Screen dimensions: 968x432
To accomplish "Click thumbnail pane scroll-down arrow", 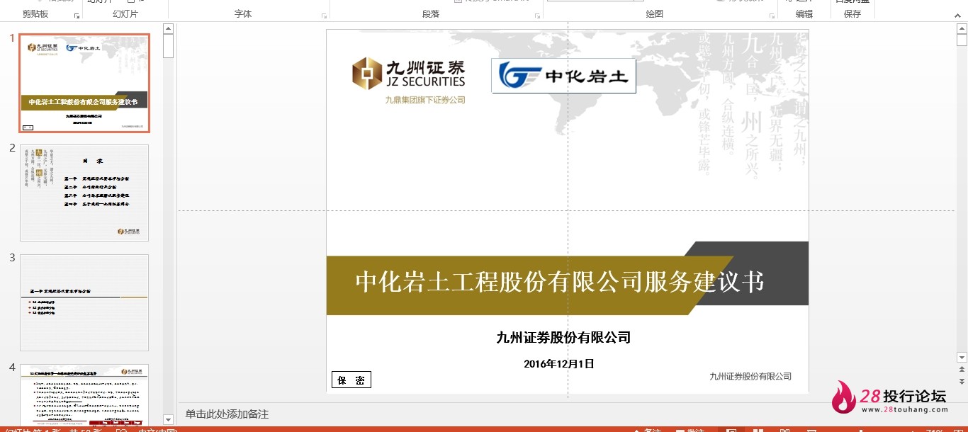I will point(168,420).
